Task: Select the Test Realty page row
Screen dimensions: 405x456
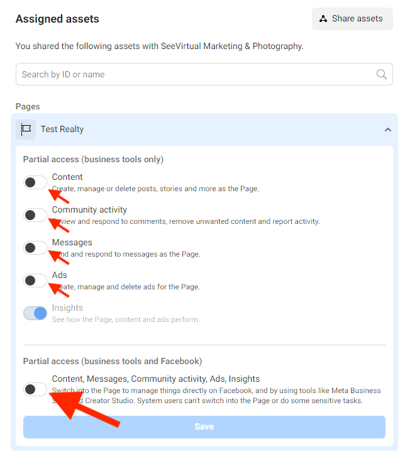Action: (x=204, y=130)
